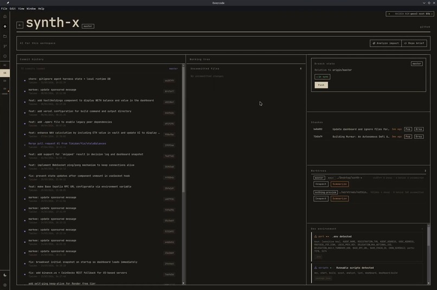Viewport: 437px width, 290px height.
Task: Drop the 'Building Murmur' stash
Action: (x=419, y=137)
